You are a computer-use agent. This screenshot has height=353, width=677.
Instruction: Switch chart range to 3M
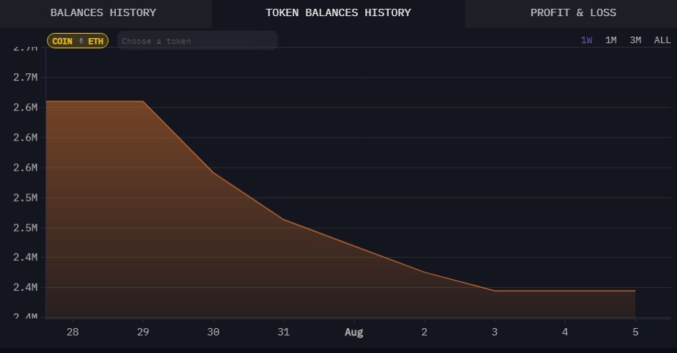pyautogui.click(x=635, y=40)
